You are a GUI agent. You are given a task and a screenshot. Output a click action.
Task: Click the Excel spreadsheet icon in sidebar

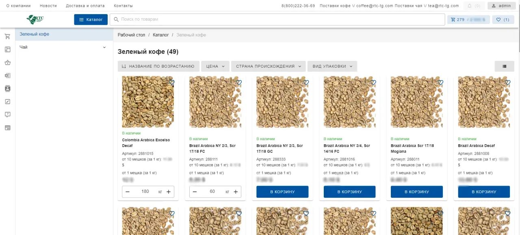(x=7, y=75)
